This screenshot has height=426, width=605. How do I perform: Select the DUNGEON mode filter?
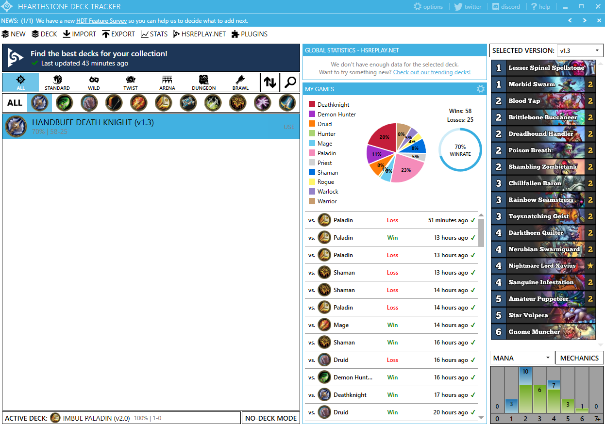[203, 82]
